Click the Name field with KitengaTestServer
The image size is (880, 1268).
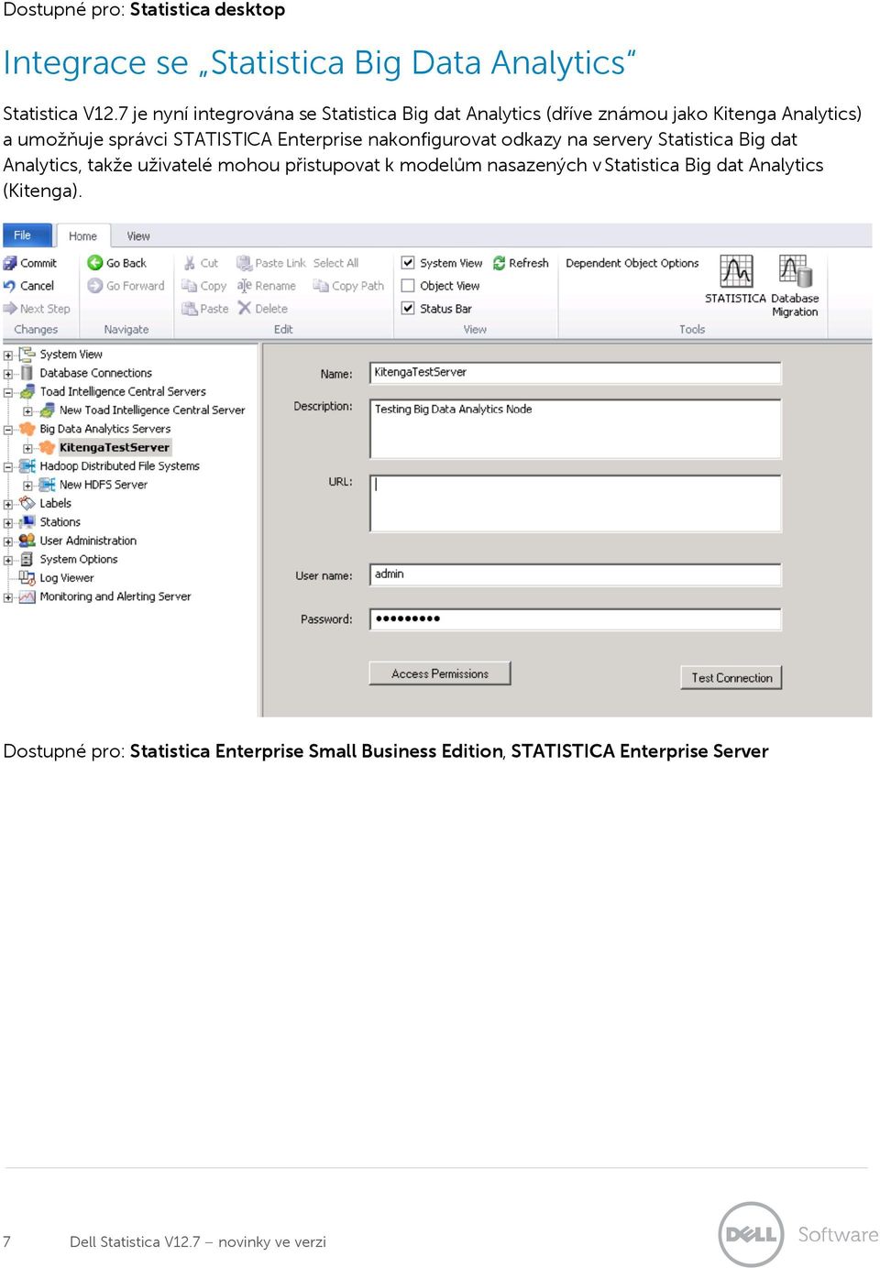576,373
